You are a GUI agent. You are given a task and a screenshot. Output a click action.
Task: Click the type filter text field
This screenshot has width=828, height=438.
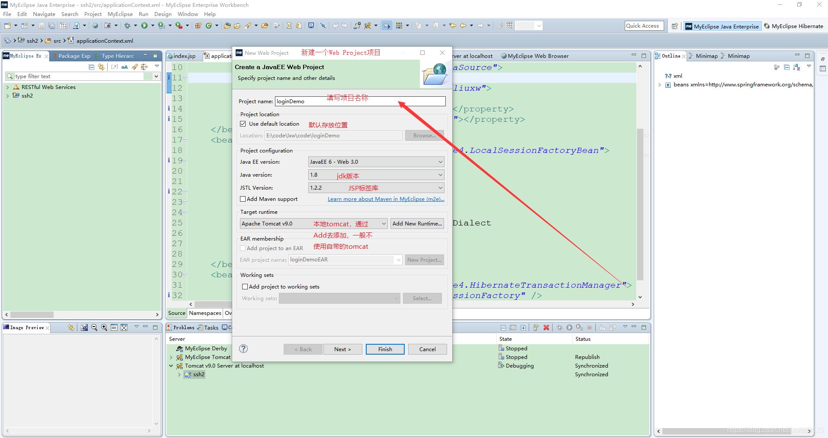point(80,76)
